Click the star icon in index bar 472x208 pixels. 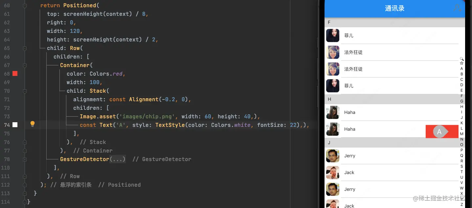click(462, 63)
